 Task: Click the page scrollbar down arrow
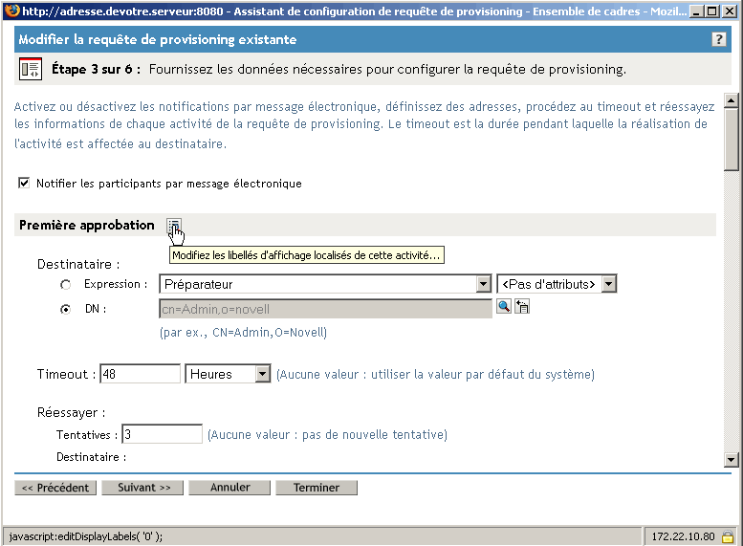[732, 459]
